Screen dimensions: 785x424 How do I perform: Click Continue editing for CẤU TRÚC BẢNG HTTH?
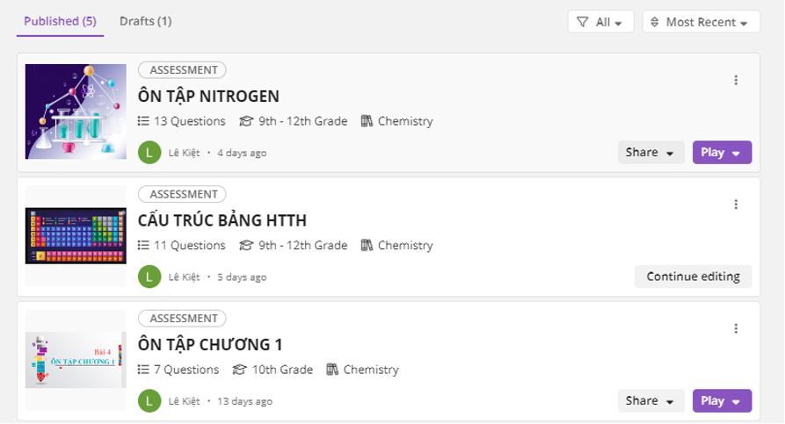click(693, 277)
